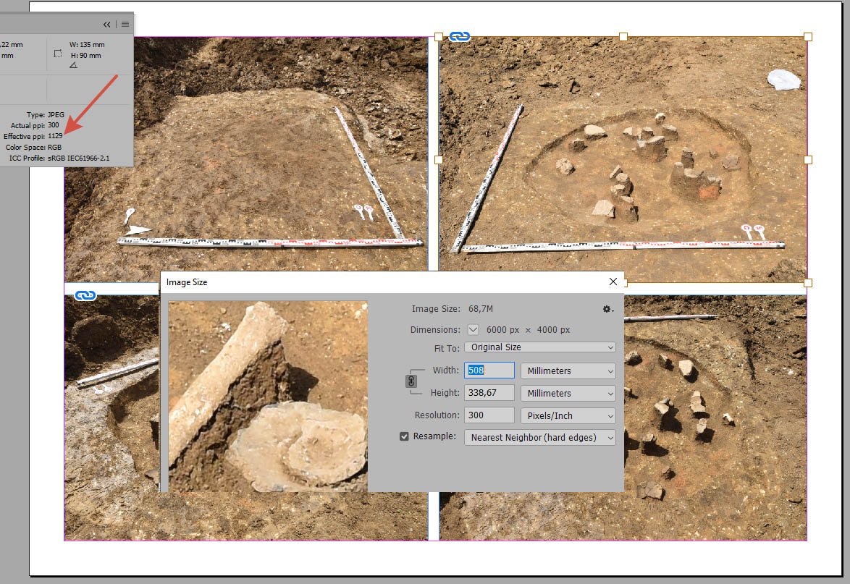Click the W: 135 mm value
The image size is (850, 584).
(88, 44)
